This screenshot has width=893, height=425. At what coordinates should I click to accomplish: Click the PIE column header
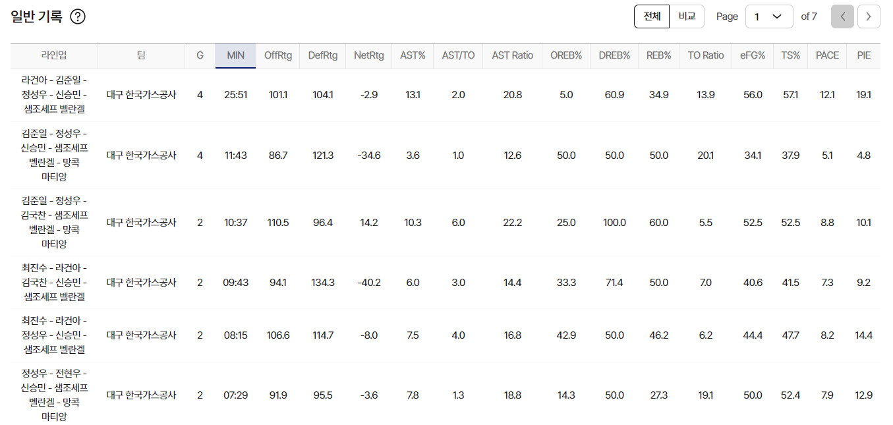[863, 56]
